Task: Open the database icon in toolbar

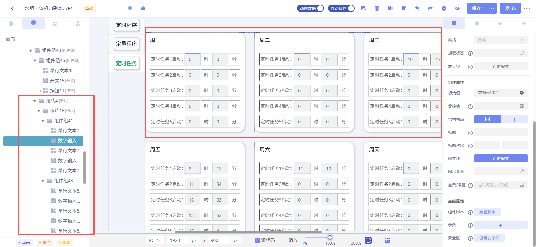Action: (377, 8)
